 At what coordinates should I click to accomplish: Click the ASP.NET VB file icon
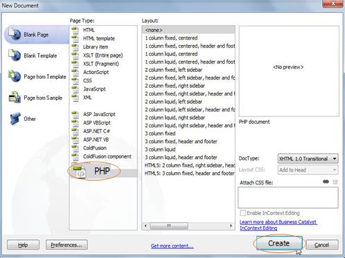pos(76,140)
